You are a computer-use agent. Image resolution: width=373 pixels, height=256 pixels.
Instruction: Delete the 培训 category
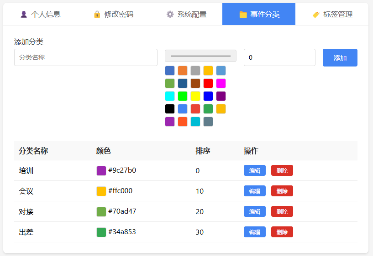pyautogui.click(x=282, y=170)
